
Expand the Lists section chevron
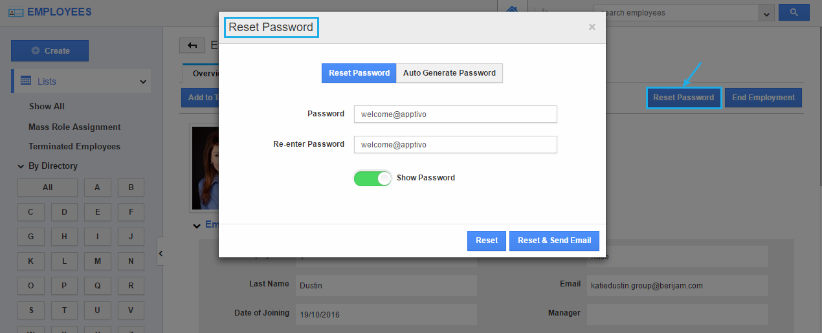(143, 82)
